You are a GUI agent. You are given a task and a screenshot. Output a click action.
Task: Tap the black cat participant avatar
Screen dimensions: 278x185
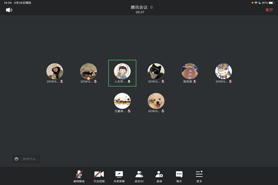[x=156, y=71]
